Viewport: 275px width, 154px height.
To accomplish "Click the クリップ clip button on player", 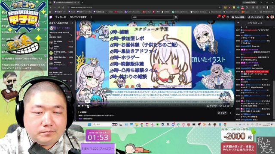I will click(212, 106).
